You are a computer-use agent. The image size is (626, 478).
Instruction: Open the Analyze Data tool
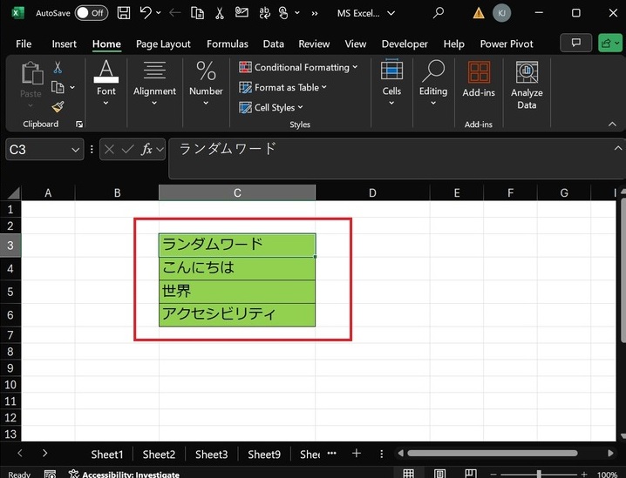coord(526,85)
